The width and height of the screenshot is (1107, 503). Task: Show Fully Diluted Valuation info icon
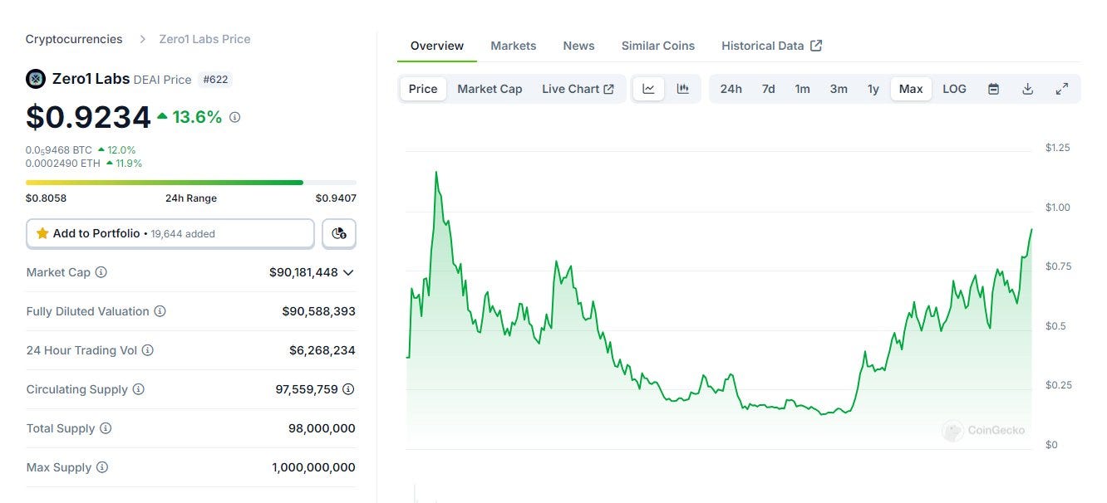pyautogui.click(x=160, y=311)
